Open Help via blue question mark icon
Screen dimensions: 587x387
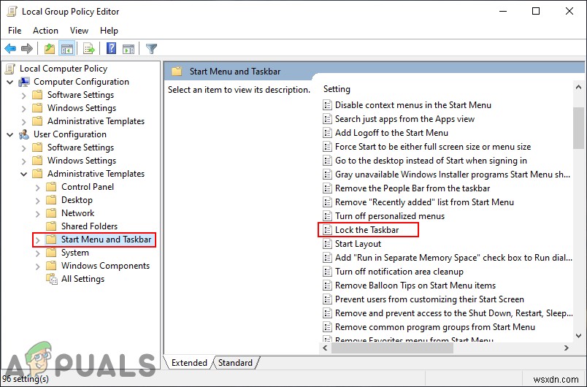tap(111, 49)
